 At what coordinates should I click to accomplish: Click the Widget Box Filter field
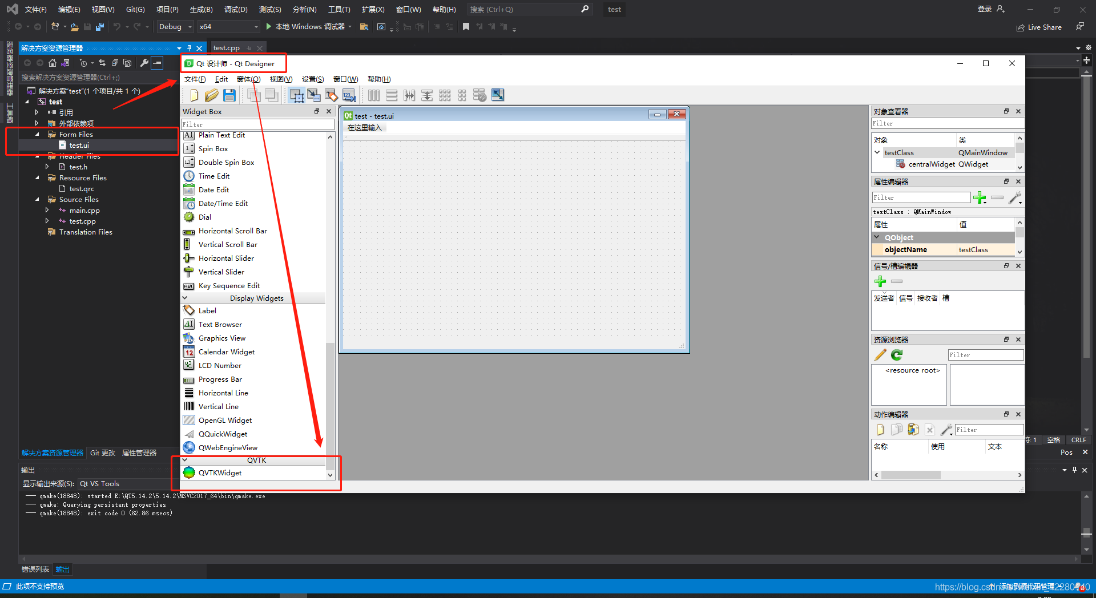point(257,124)
